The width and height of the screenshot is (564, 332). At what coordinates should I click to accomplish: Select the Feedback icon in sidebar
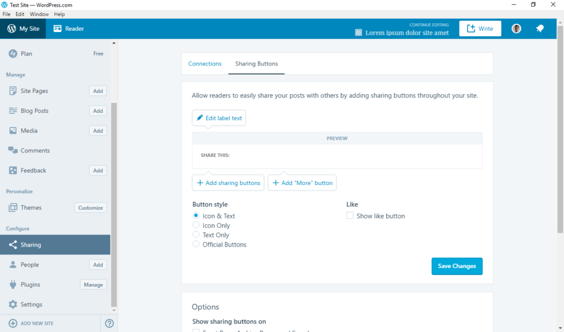(x=12, y=170)
